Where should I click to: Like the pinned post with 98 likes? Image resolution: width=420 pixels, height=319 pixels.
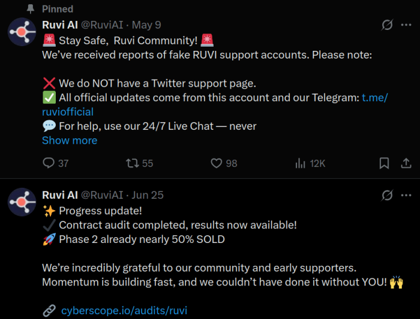point(217,163)
